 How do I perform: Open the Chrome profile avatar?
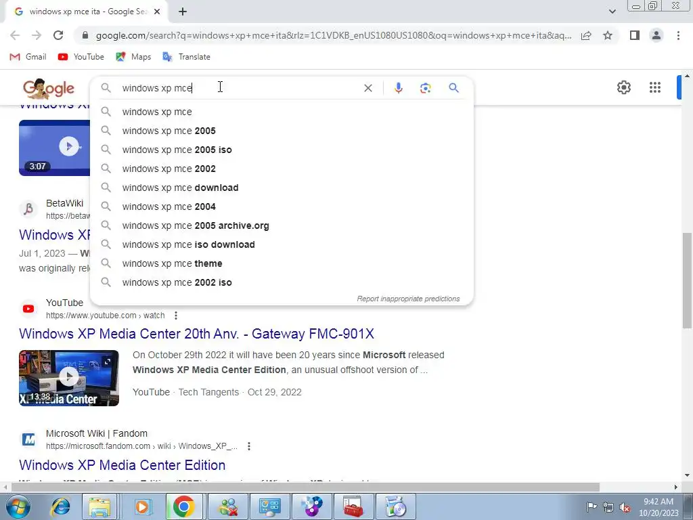(x=656, y=35)
